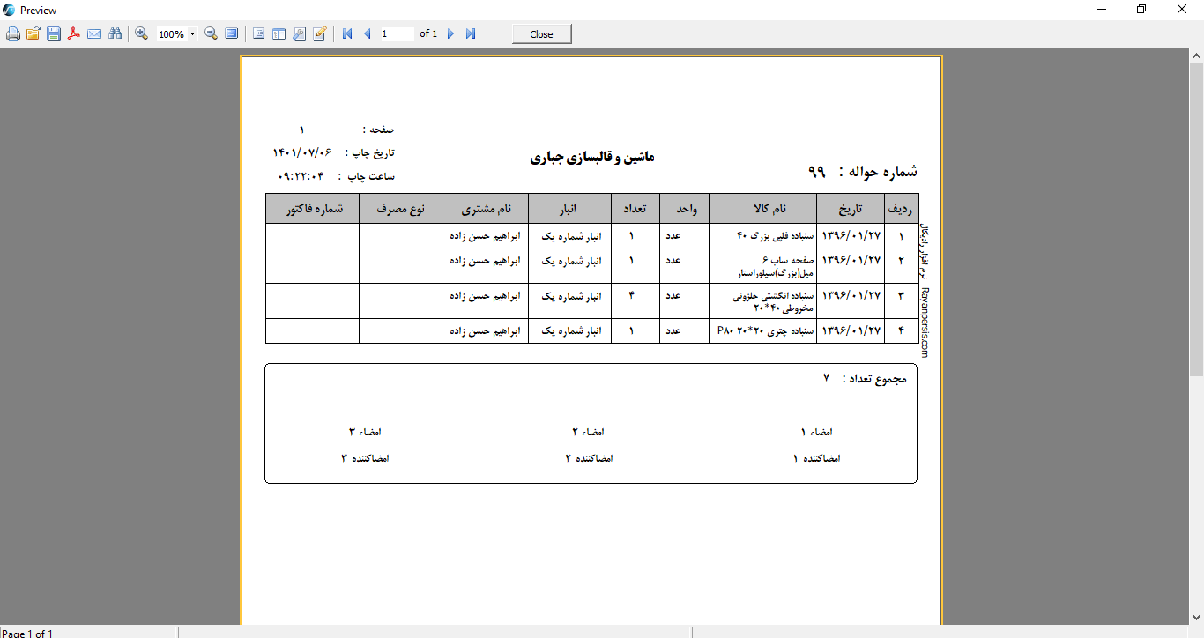Click the 'ردیف' column header
The height and width of the screenshot is (638, 1204).
click(x=902, y=209)
